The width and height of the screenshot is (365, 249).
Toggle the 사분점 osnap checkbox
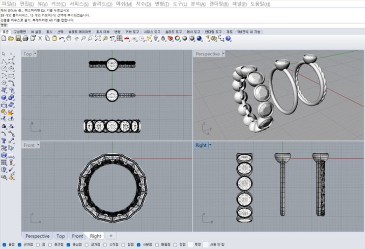click(139, 245)
